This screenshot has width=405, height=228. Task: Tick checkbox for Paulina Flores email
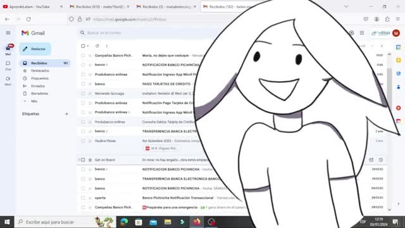[83, 141]
